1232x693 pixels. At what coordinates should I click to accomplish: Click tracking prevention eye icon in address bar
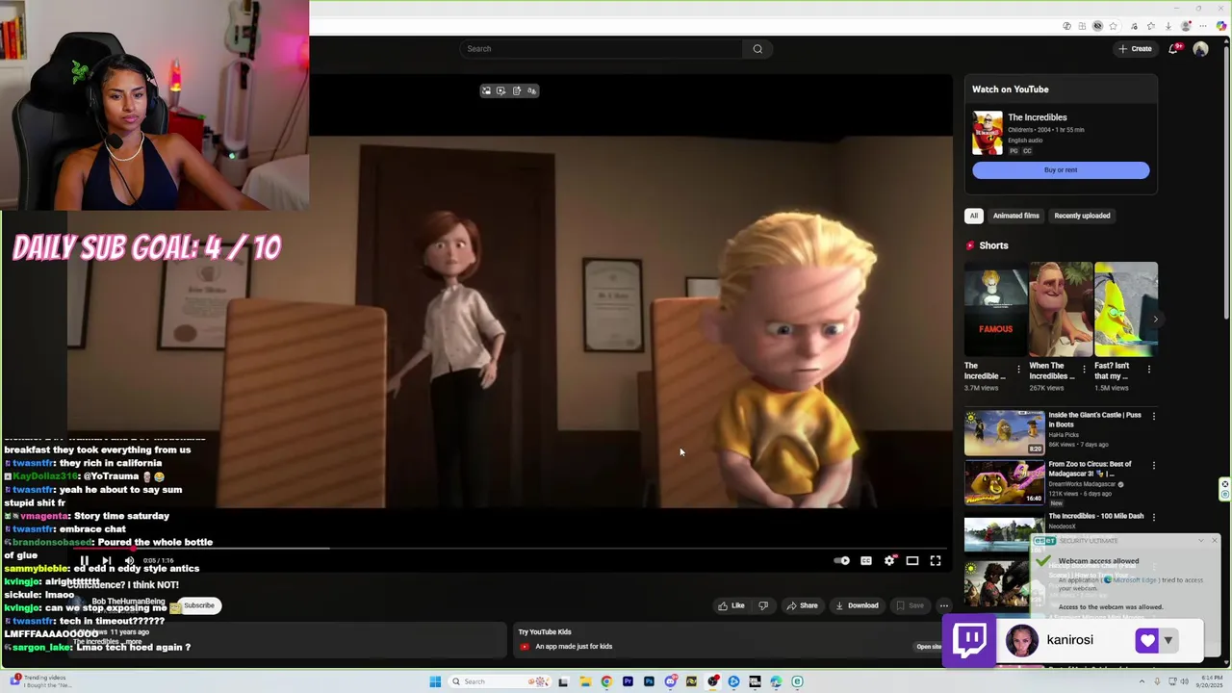(x=1097, y=26)
